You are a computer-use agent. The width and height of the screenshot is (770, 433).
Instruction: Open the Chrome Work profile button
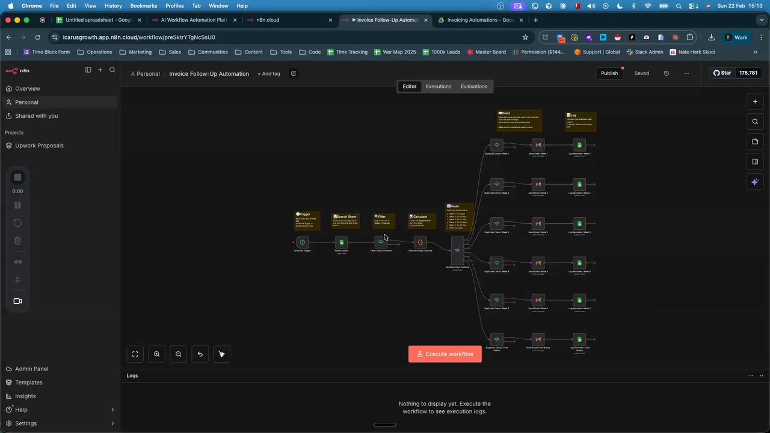point(736,37)
